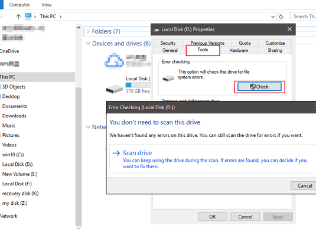Switch to Hardware tab in Properties
The height and width of the screenshot is (229, 316).
[239, 50]
